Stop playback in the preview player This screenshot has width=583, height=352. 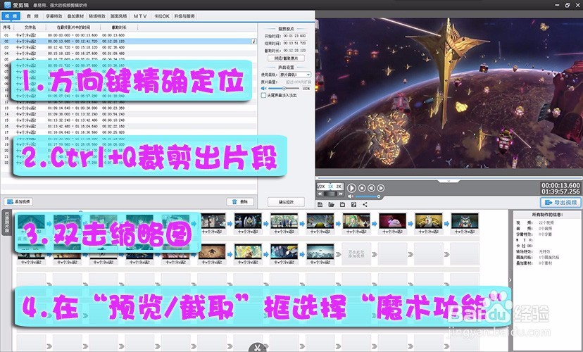tap(362, 188)
